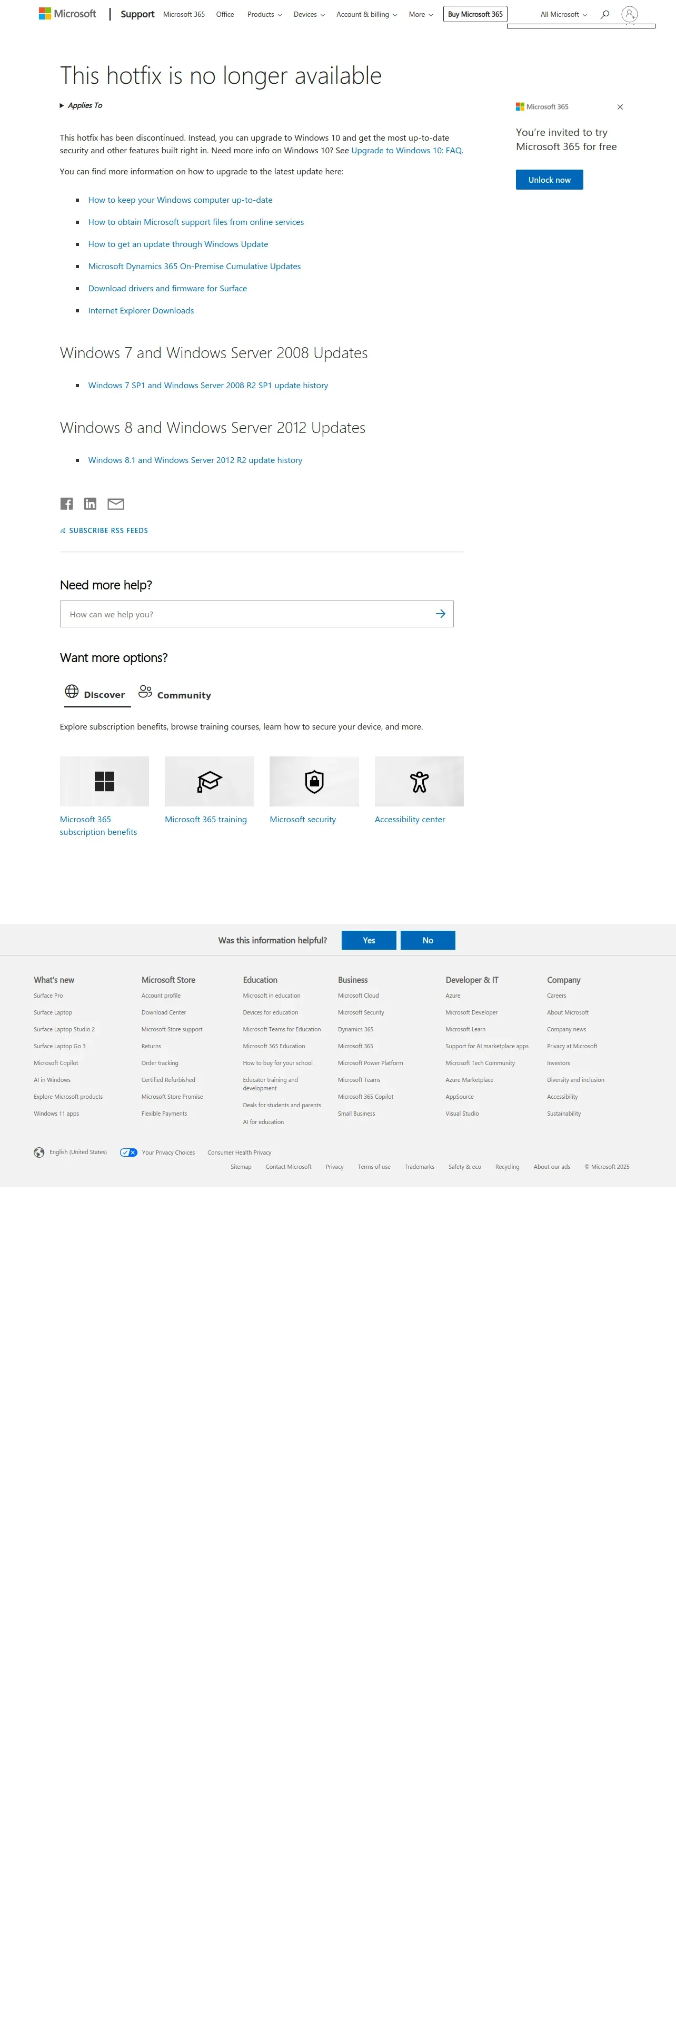Viewport: 676px width, 2029px height.
Task: Click the Unlock now button
Action: click(549, 180)
